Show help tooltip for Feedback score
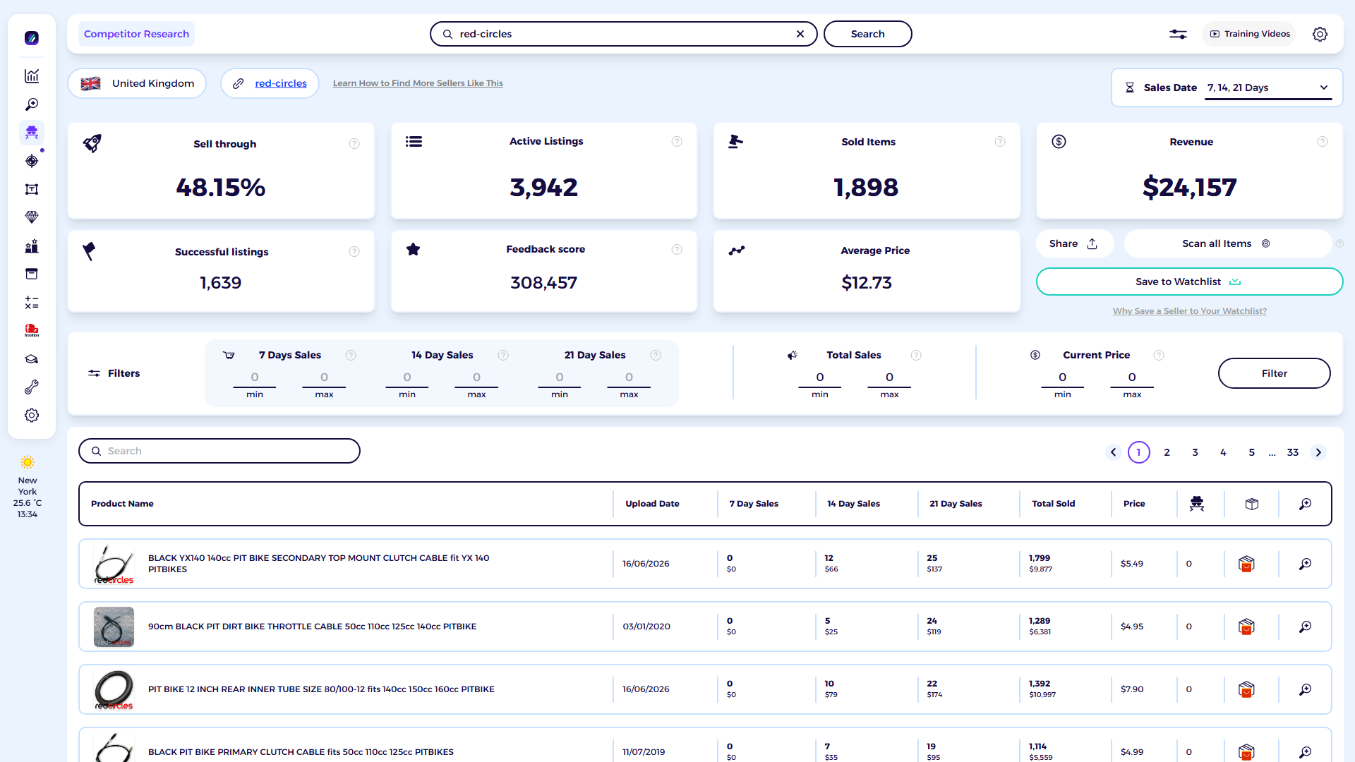Screen dimensions: 1355x762 point(677,250)
